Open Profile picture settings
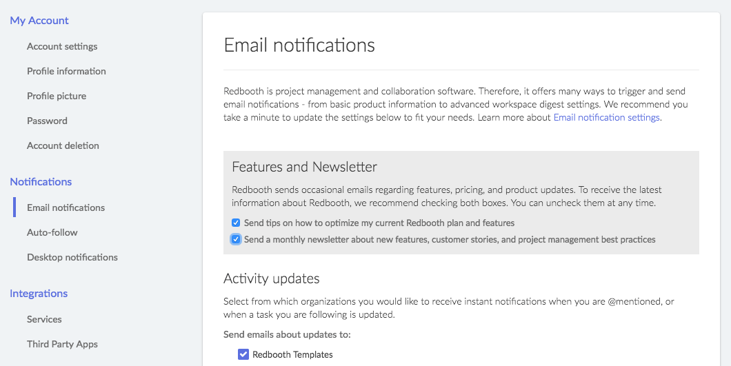This screenshot has height=366, width=731. point(57,96)
